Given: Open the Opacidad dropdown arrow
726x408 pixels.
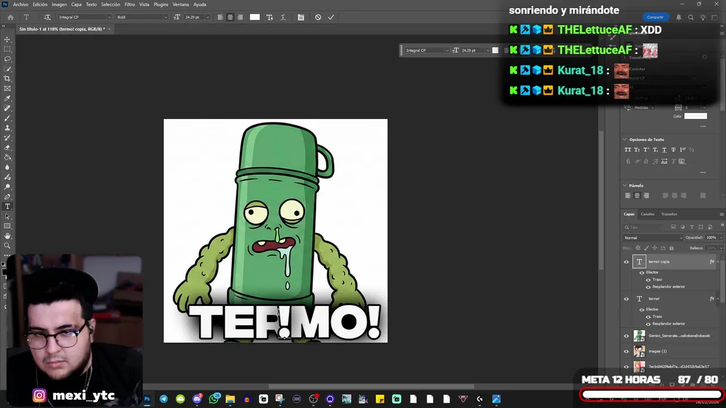Looking at the screenshot, I should (x=721, y=237).
